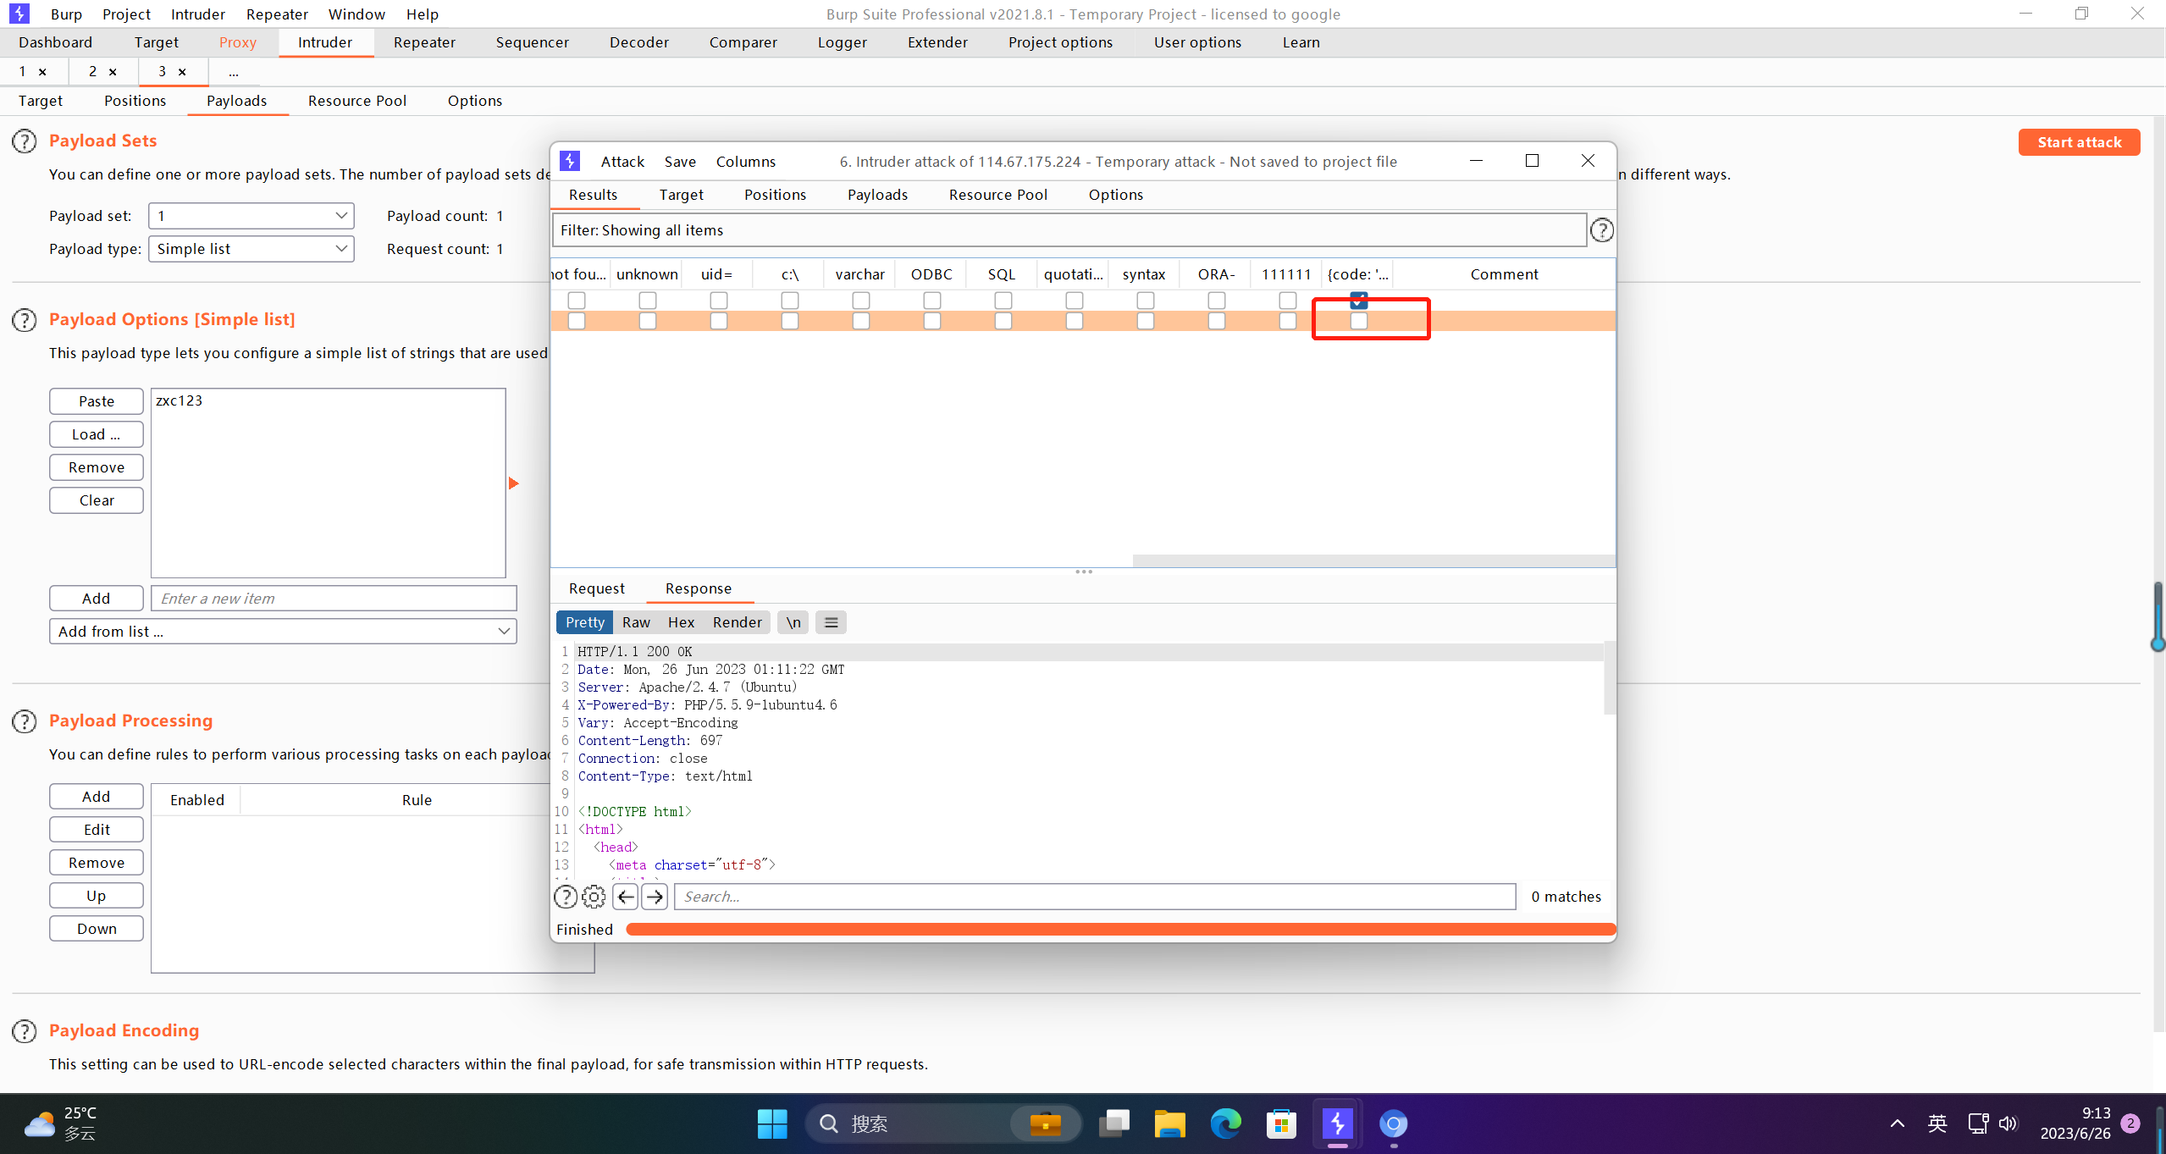2166x1154 pixels.
Task: Show hidden system tray icons
Action: click(1897, 1124)
